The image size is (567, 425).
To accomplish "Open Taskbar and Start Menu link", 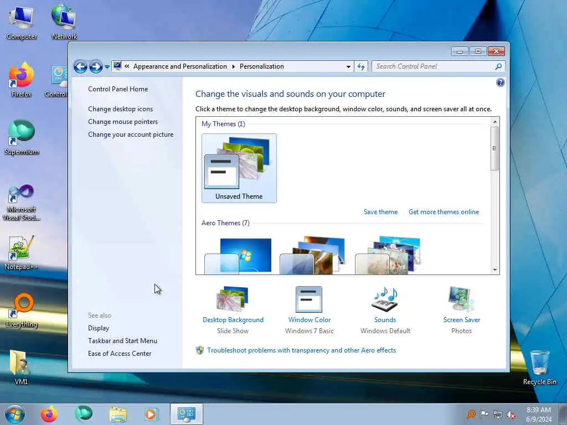I will [x=122, y=340].
